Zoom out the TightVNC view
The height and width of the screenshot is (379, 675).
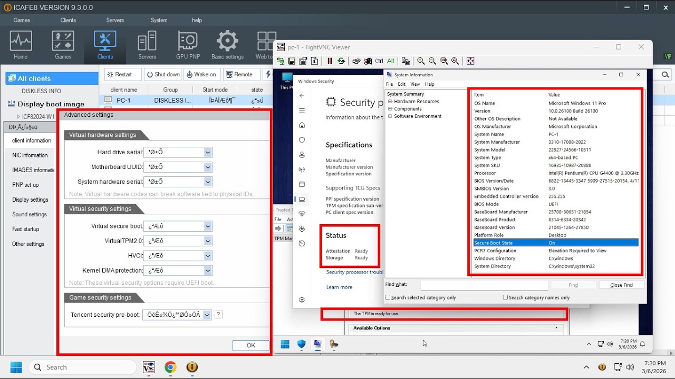point(432,61)
